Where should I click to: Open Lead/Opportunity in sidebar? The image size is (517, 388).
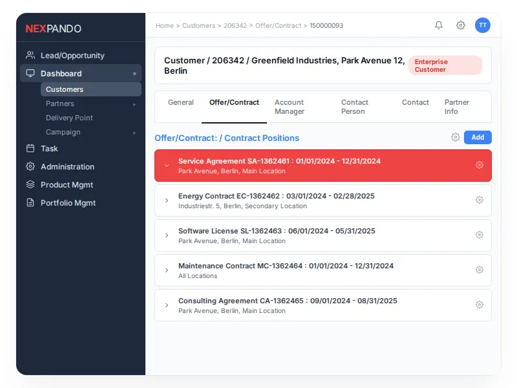coord(72,56)
